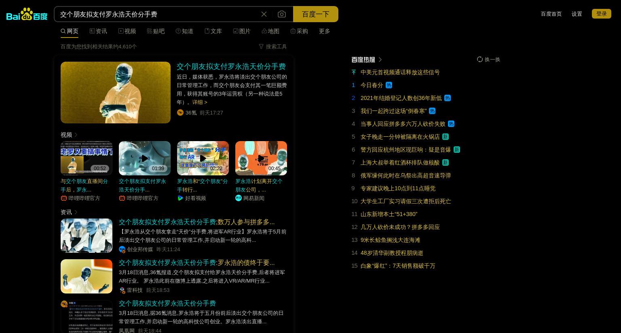Switch to the 资讯 tab
Screen dimensions: 621x333
(x=98, y=31)
